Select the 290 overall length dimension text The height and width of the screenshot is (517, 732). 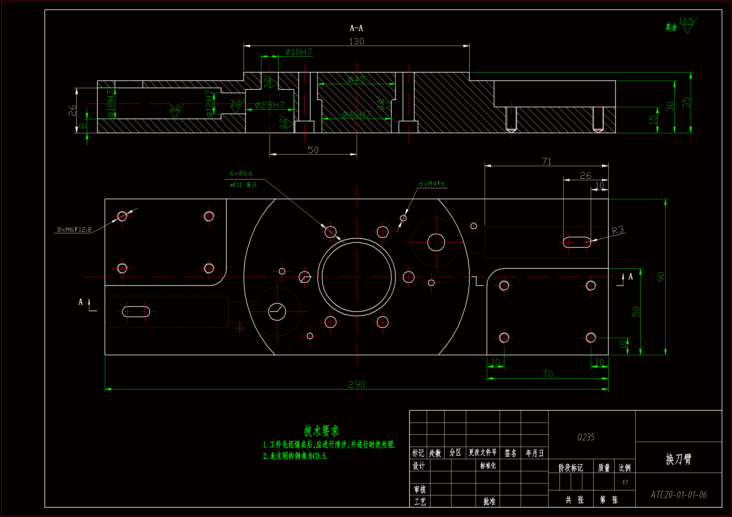pyautogui.click(x=356, y=385)
